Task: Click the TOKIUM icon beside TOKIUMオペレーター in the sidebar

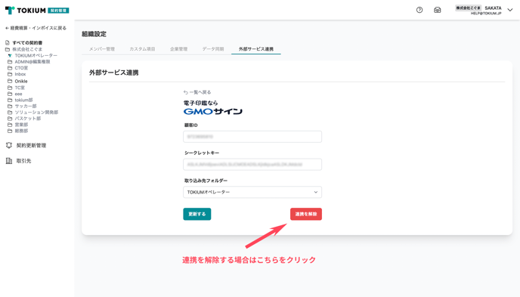Action: click(x=10, y=55)
